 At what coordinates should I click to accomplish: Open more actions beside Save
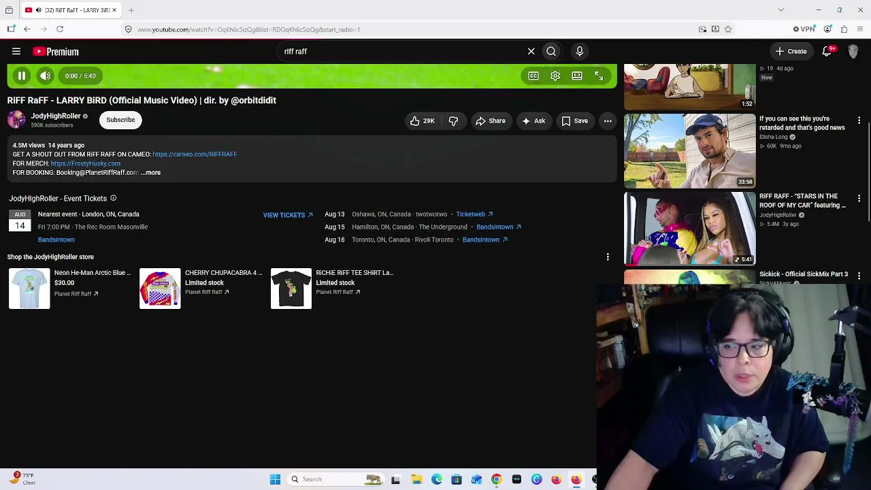click(608, 121)
